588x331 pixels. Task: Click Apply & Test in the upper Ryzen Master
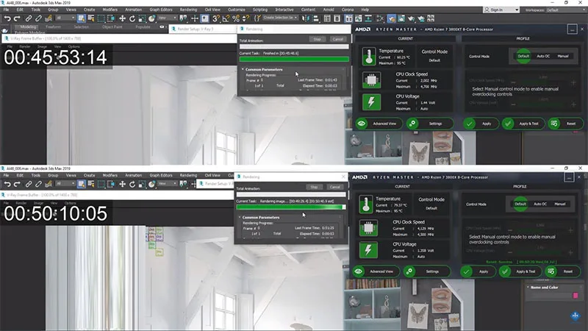(523, 124)
